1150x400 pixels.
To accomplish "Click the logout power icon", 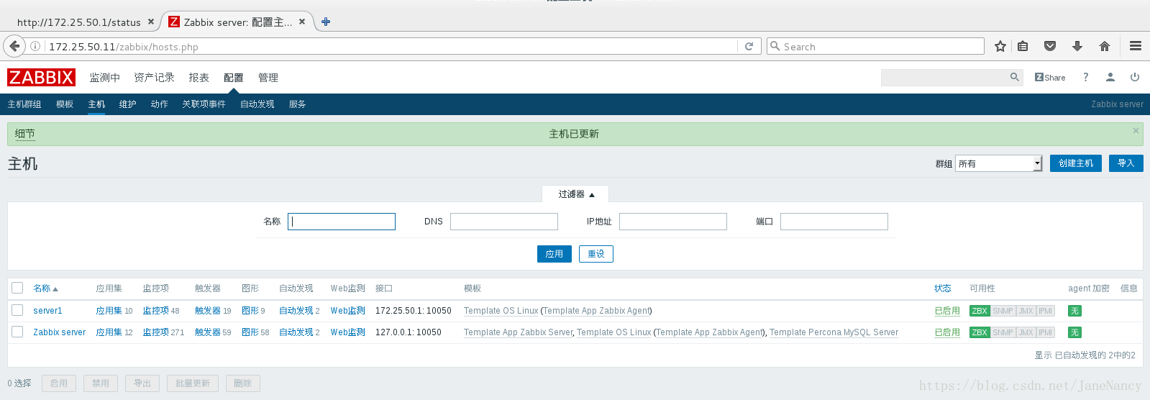I will click(x=1135, y=77).
